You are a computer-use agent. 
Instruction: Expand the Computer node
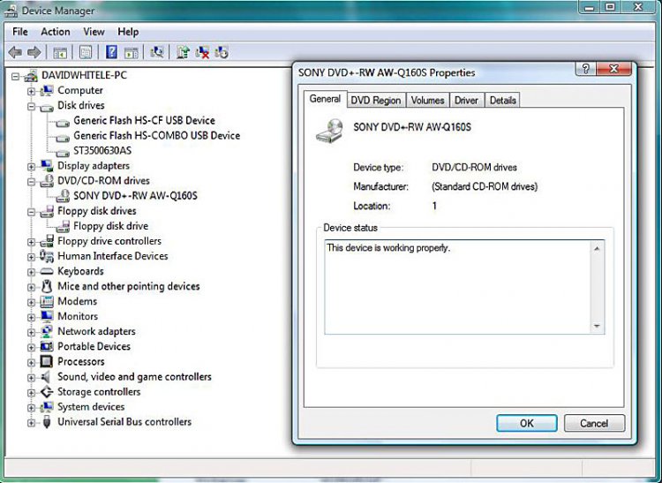pyautogui.click(x=31, y=91)
